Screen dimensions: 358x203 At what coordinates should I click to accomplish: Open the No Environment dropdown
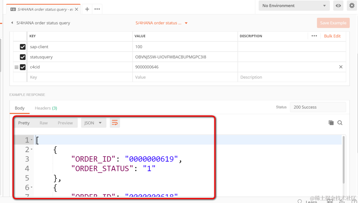tap(294, 5)
